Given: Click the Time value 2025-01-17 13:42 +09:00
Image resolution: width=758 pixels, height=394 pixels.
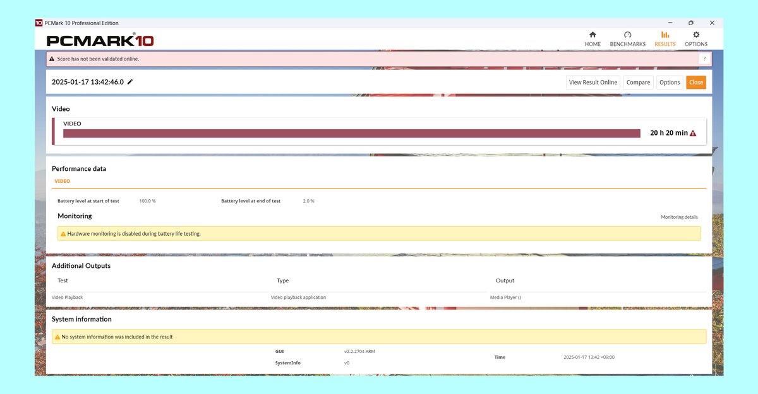Looking at the screenshot, I should pos(589,357).
